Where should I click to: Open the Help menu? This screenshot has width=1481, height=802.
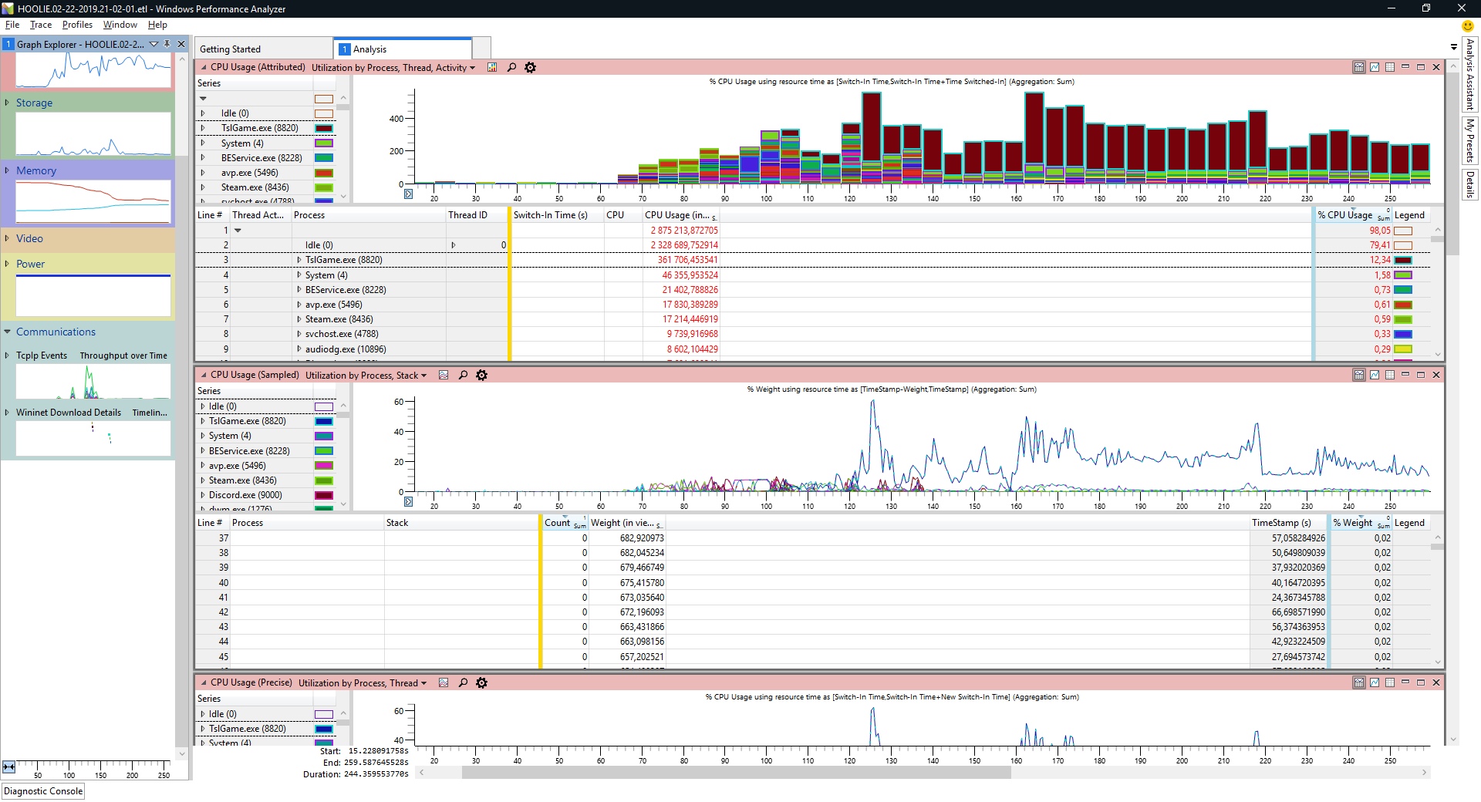[157, 25]
